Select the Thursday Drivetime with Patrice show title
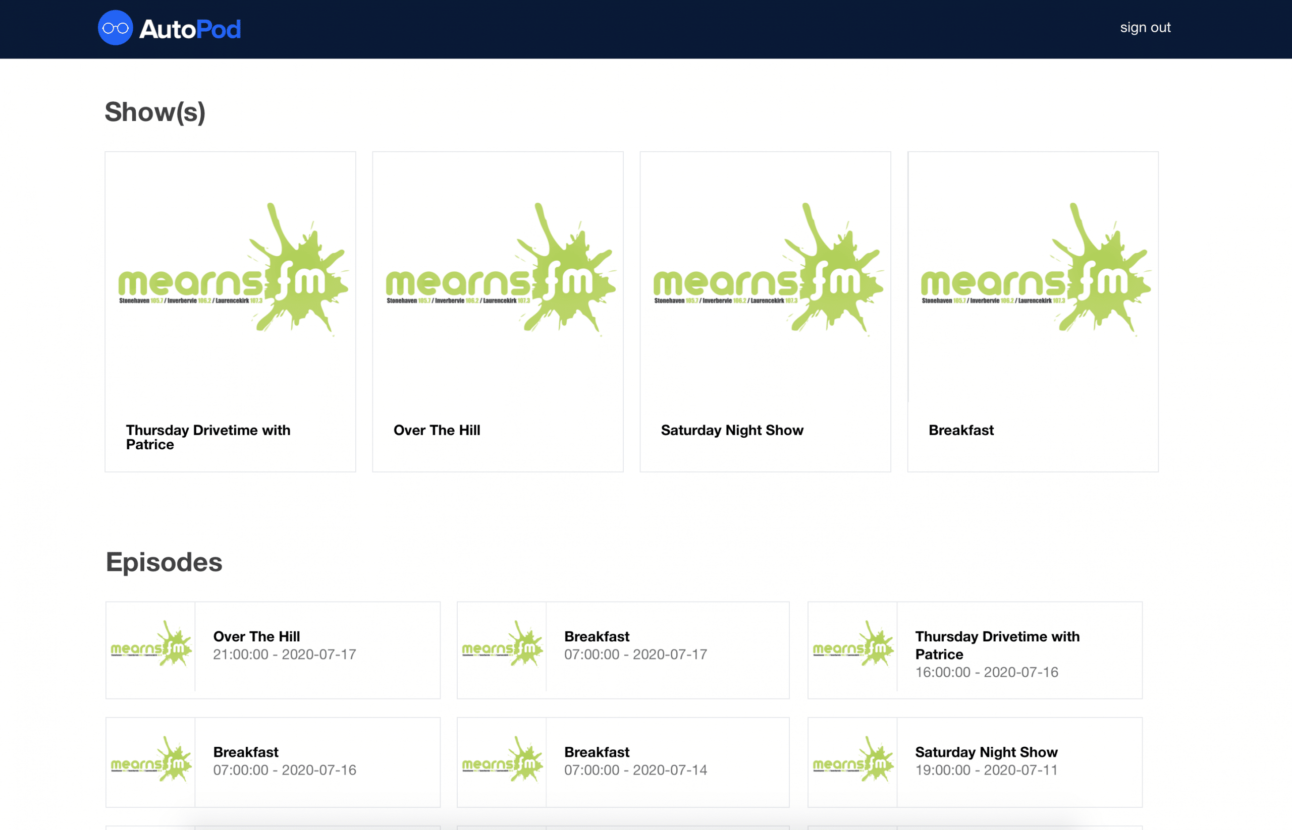This screenshot has height=830, width=1292. [x=208, y=437]
